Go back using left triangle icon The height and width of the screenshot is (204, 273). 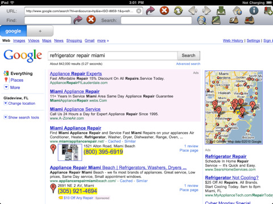pyautogui.click(x=193, y=11)
